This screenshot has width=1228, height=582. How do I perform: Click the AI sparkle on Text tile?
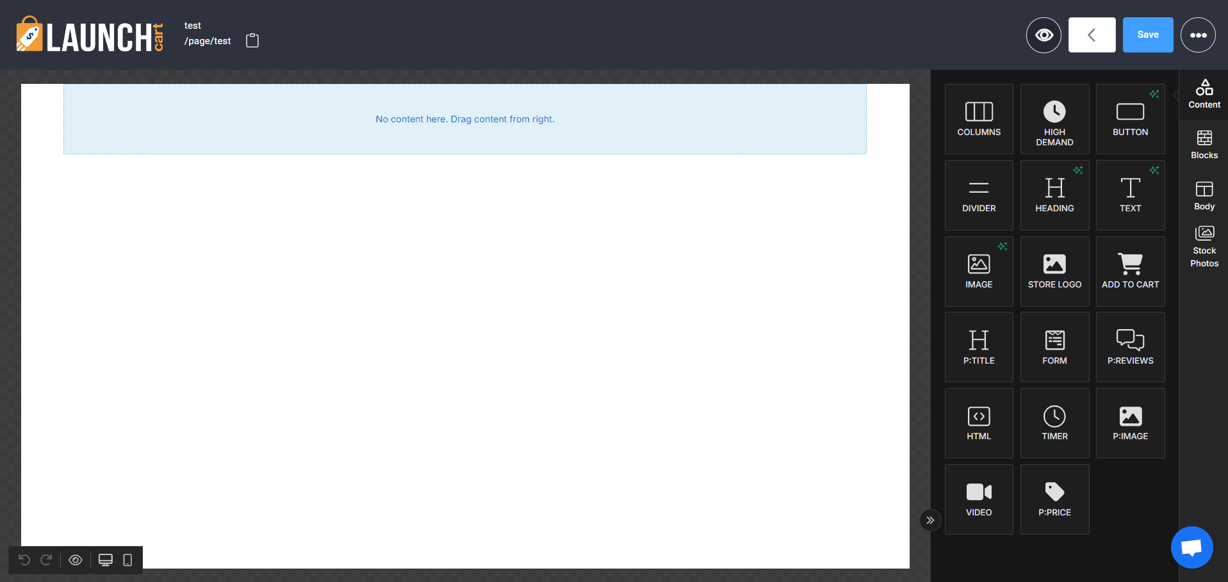coord(1154,170)
